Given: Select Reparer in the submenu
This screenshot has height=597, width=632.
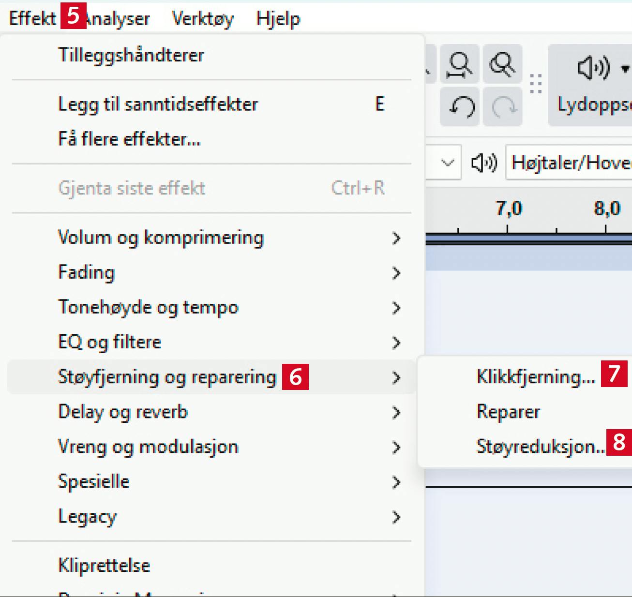Looking at the screenshot, I should coord(508,411).
